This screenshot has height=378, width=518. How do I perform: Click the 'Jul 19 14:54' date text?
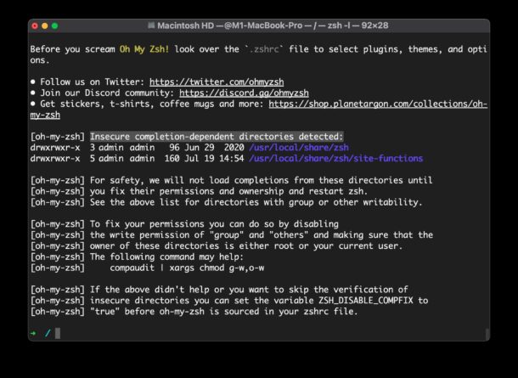pos(214,159)
